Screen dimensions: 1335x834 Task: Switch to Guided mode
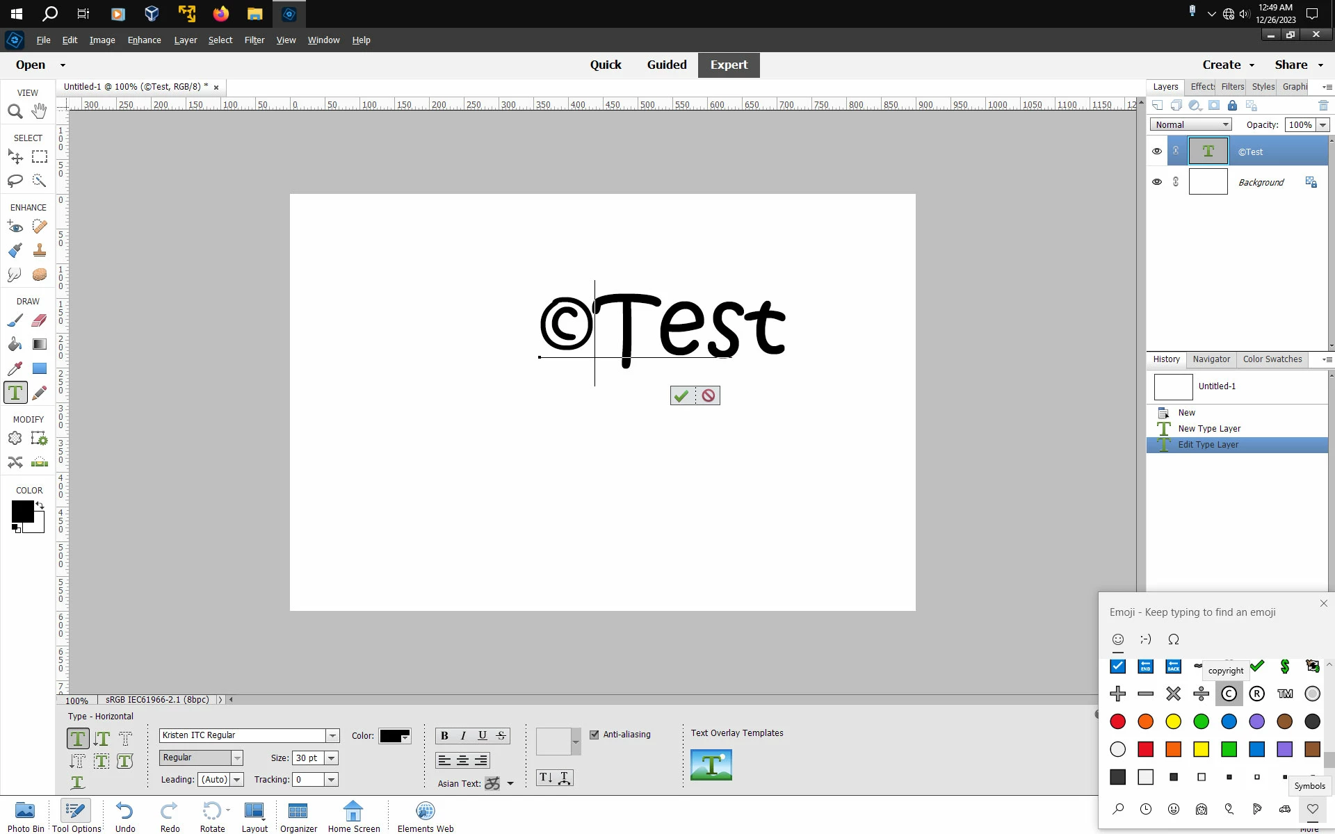point(666,65)
